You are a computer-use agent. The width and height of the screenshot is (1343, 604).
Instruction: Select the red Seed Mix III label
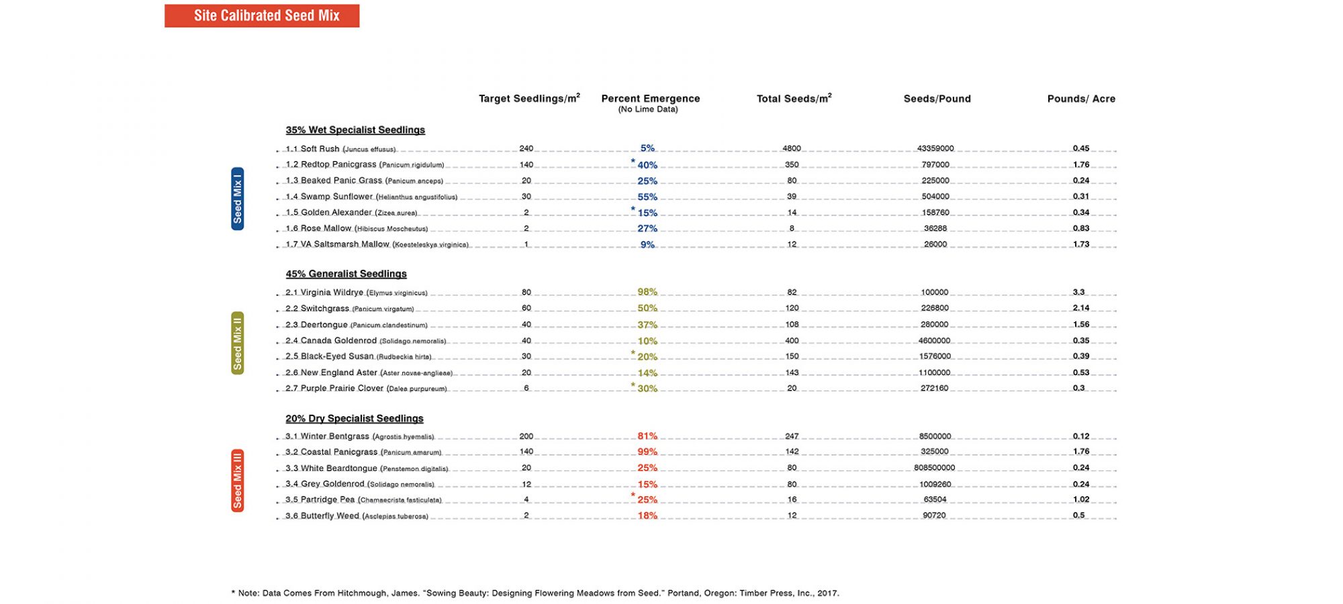237,481
